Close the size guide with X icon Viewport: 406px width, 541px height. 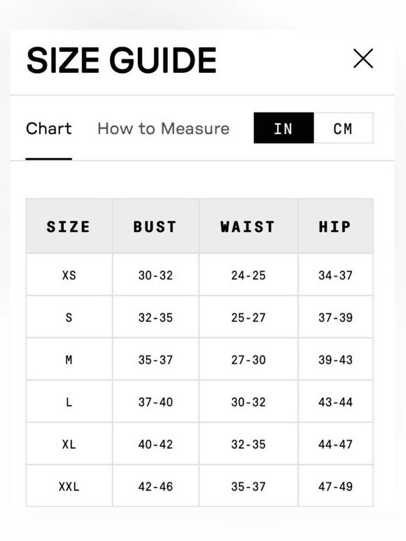tap(363, 59)
